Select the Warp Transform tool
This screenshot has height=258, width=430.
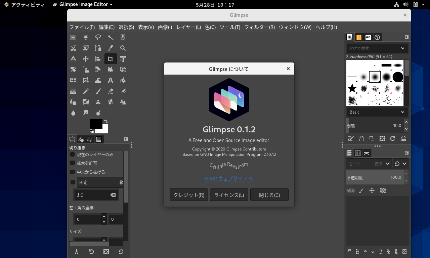(x=98, y=80)
